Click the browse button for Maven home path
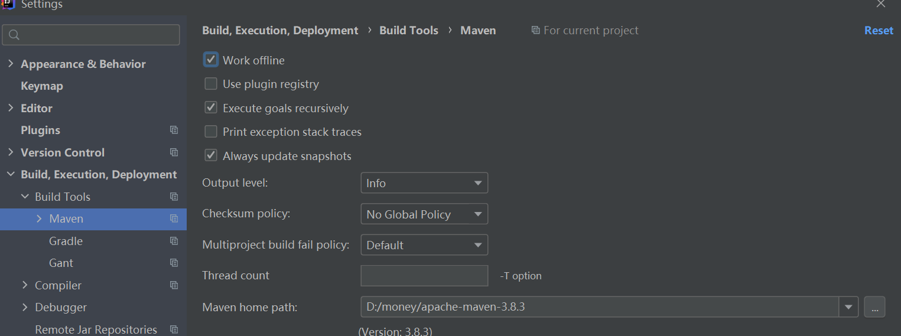Image resolution: width=901 pixels, height=336 pixels. (874, 307)
